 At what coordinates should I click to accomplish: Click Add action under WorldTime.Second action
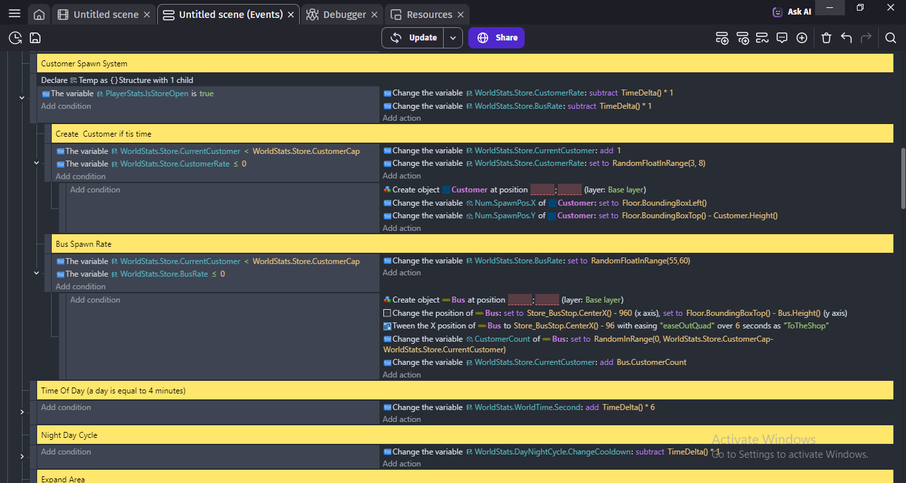point(402,419)
